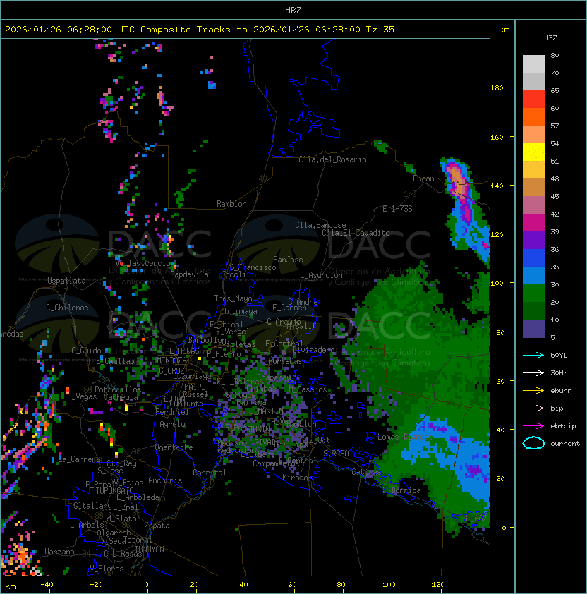Click the dBZ heading above color scale
This screenshot has width=587, height=594.
(x=550, y=38)
